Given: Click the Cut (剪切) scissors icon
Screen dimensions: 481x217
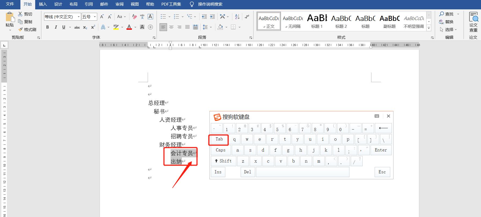Looking at the screenshot, I should pyautogui.click(x=20, y=14).
